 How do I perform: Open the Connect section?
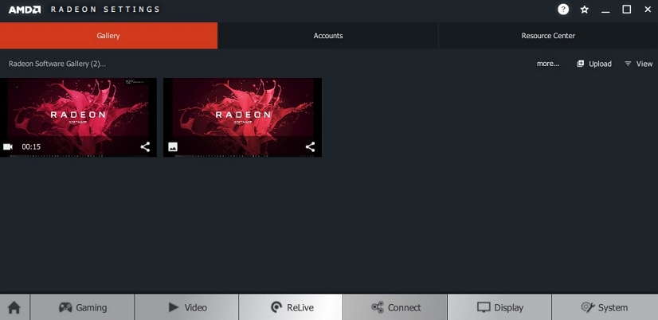click(x=395, y=307)
